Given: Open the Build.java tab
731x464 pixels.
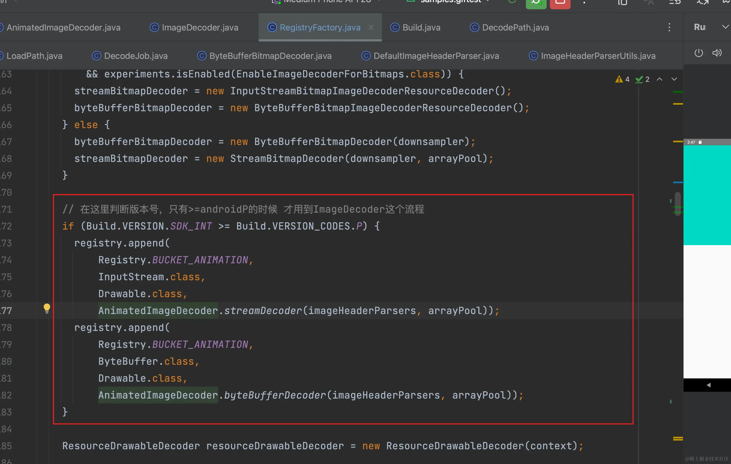Looking at the screenshot, I should tap(421, 28).
